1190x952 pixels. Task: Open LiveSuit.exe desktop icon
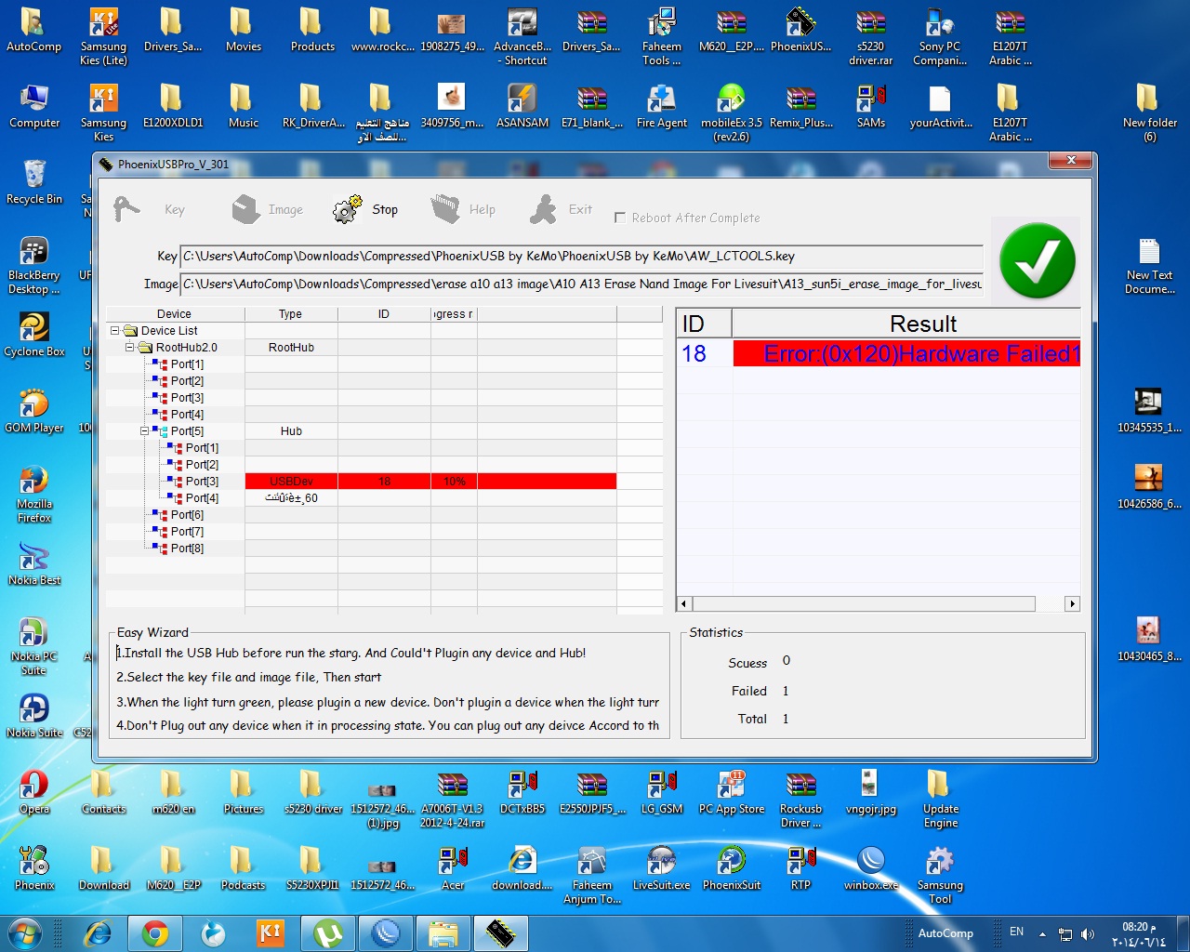click(661, 867)
